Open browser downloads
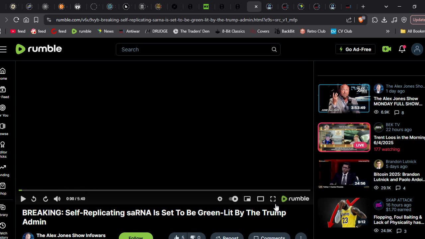425x239 pixels. click(384, 20)
